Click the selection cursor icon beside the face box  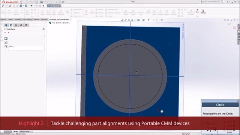pos(6,46)
